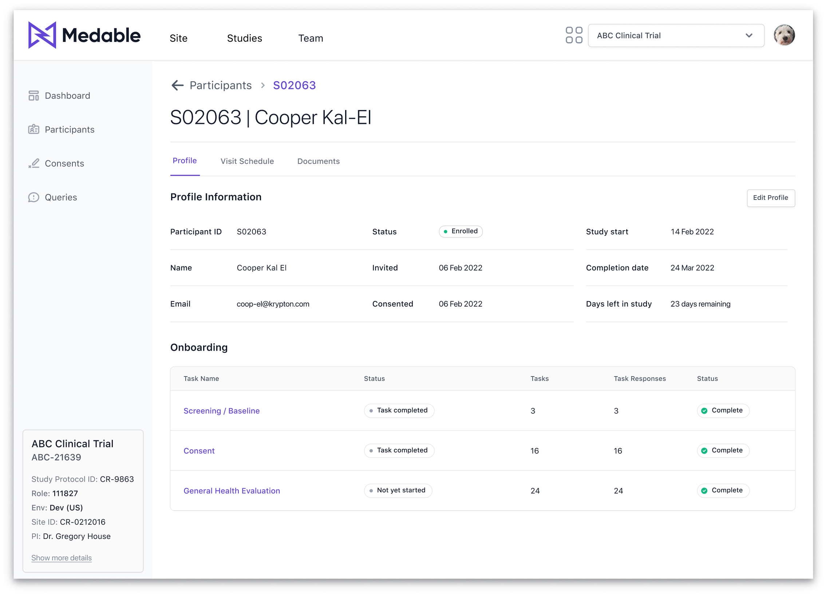Expand Show more details in the study card
This screenshot has width=826, height=595.
click(61, 557)
